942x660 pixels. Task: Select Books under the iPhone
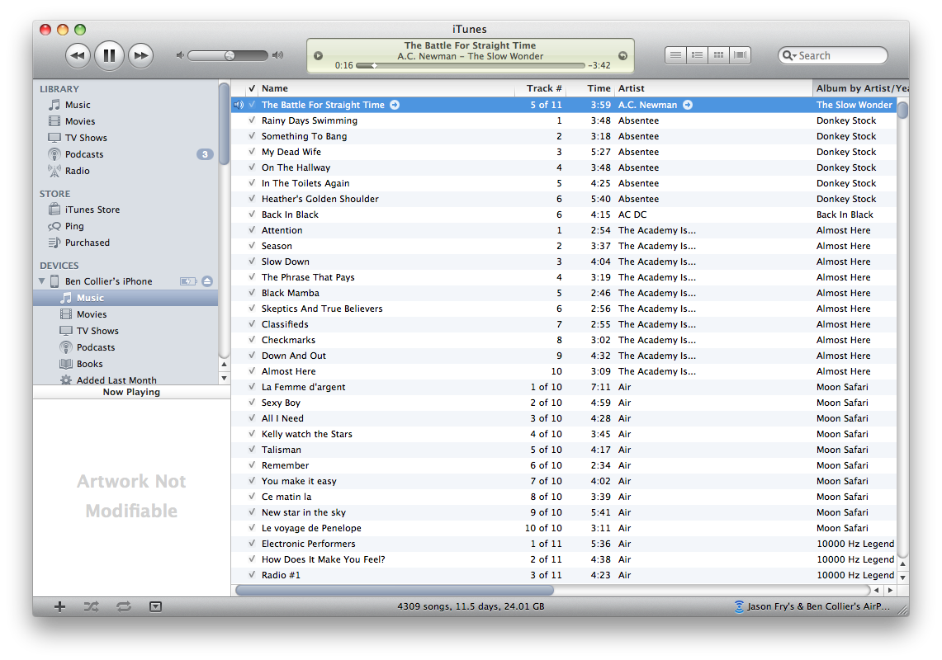[89, 364]
